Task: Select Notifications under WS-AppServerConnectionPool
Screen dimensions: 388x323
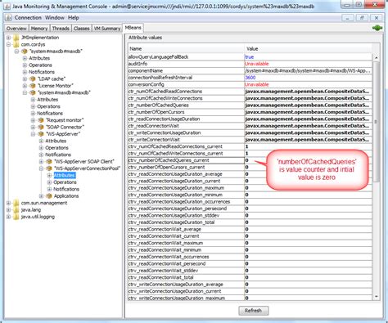Action: [66, 189]
